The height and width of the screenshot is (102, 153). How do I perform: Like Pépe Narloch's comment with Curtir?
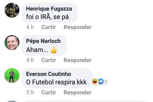[x=49, y=60]
